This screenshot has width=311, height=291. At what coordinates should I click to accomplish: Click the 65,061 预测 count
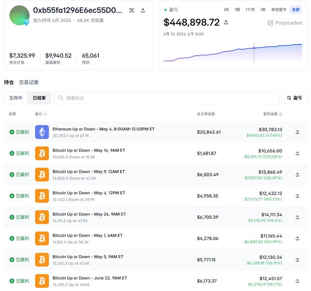91,56
